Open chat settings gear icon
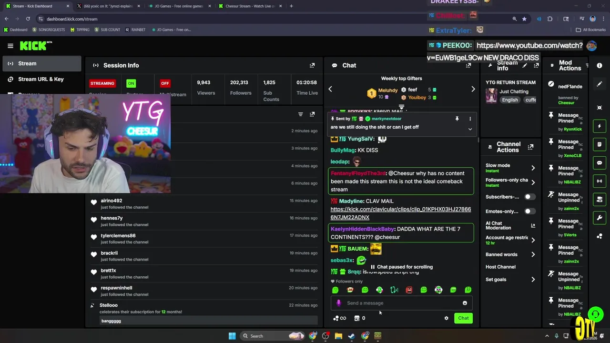Image resolution: width=610 pixels, height=343 pixels. coord(447,318)
